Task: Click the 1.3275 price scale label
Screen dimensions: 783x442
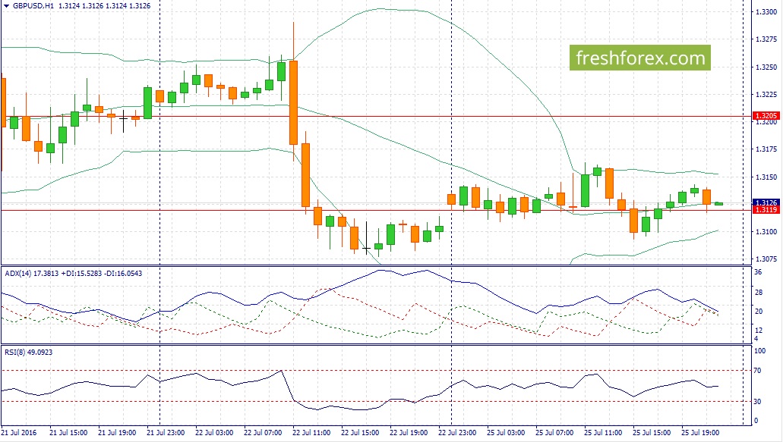Action: (x=766, y=39)
